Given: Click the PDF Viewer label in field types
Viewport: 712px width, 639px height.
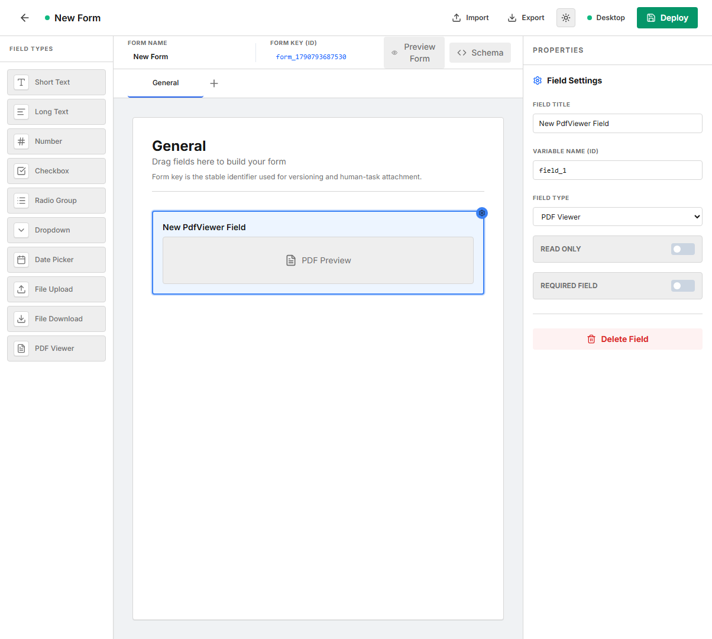Looking at the screenshot, I should pos(54,348).
